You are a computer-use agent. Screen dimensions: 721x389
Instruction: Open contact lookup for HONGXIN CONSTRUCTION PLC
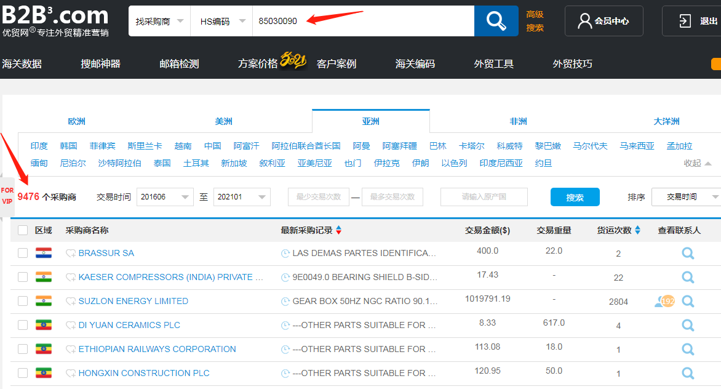(x=688, y=373)
